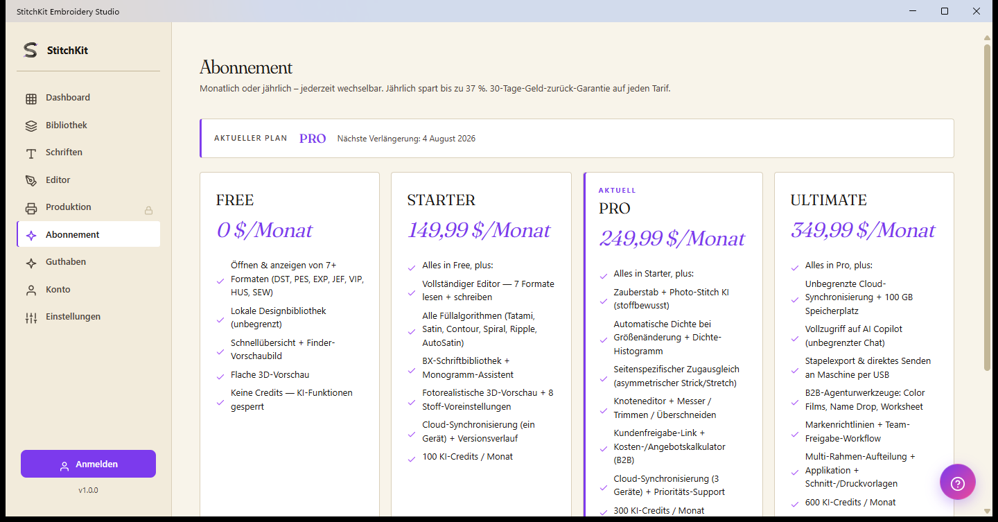Click the PRO label in current plan banner
The height and width of the screenshot is (522, 998).
[x=313, y=139]
